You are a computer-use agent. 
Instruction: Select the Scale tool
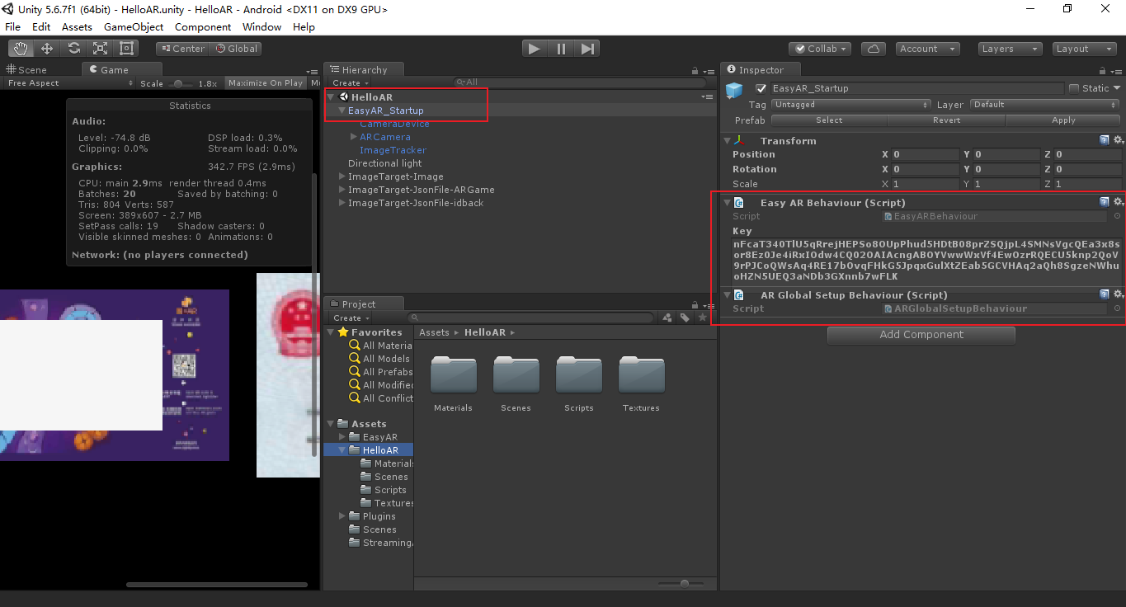coord(100,49)
